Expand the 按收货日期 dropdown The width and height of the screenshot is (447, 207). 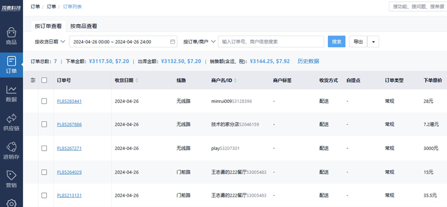(x=50, y=42)
